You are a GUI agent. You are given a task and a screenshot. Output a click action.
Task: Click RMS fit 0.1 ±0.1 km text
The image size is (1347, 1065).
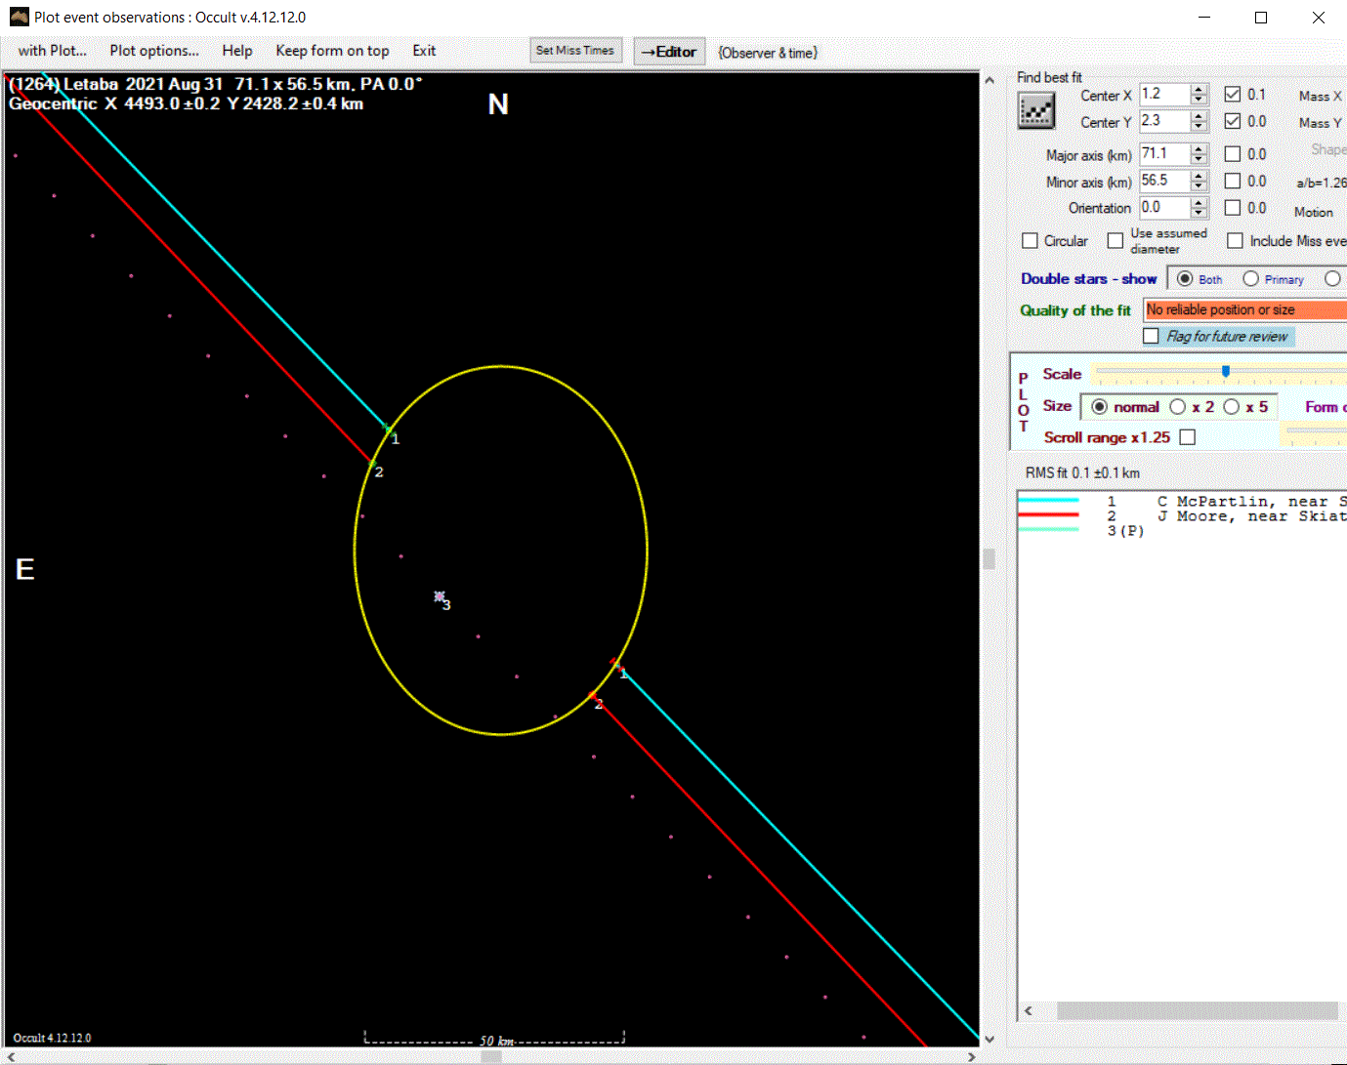(x=1082, y=472)
